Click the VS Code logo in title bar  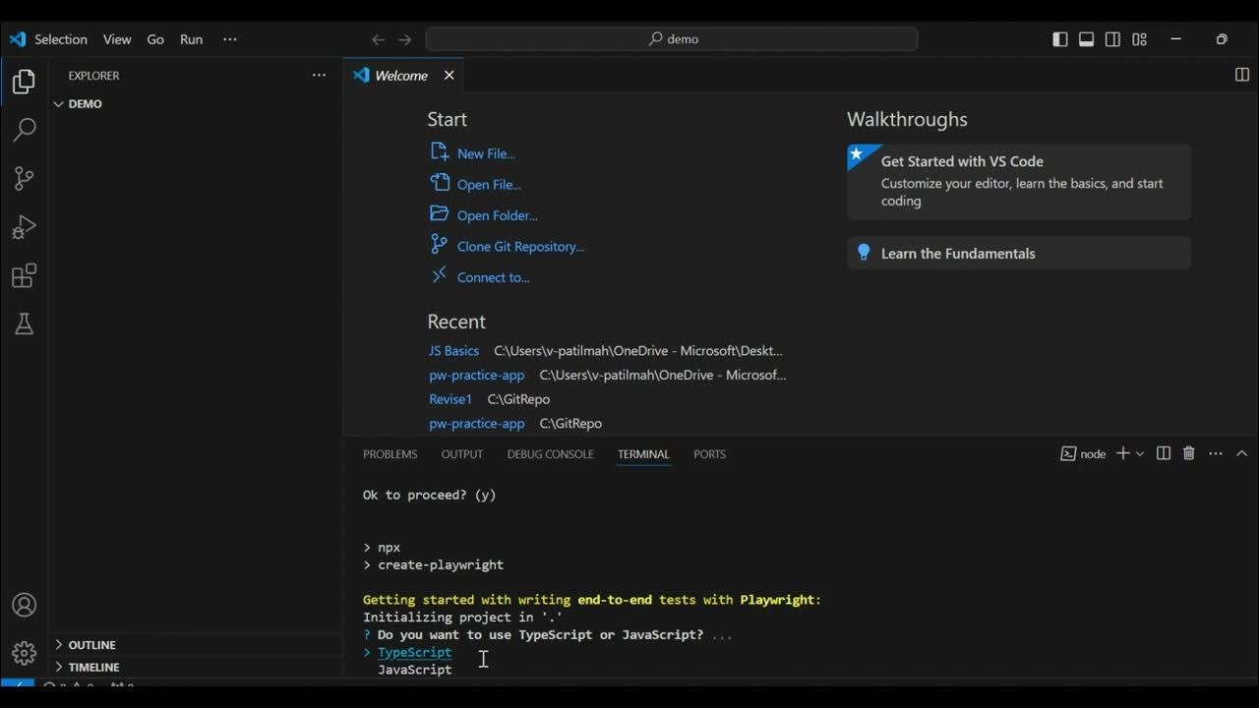tap(17, 39)
